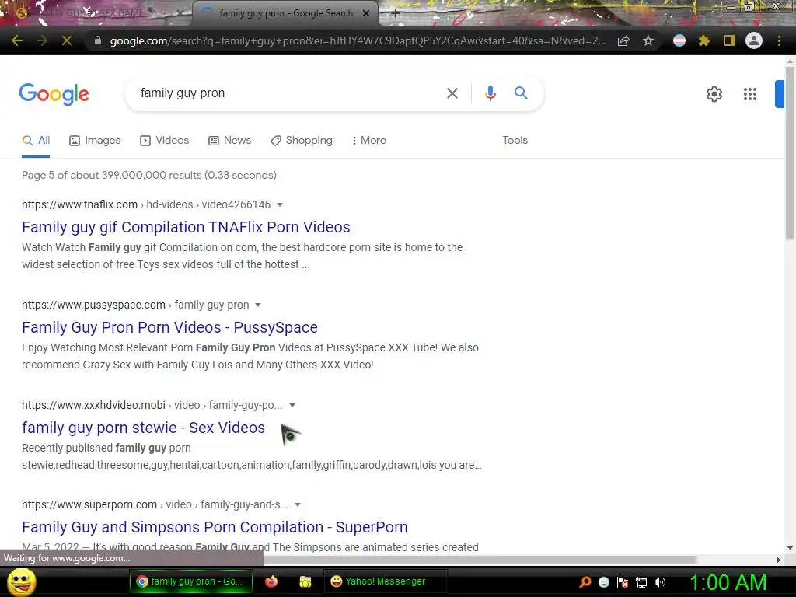Start voice search with the microphone

point(490,93)
